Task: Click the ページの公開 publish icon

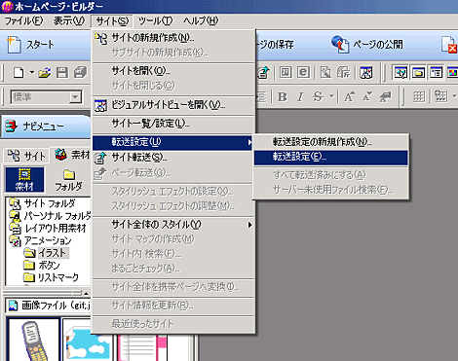Action: click(x=340, y=45)
